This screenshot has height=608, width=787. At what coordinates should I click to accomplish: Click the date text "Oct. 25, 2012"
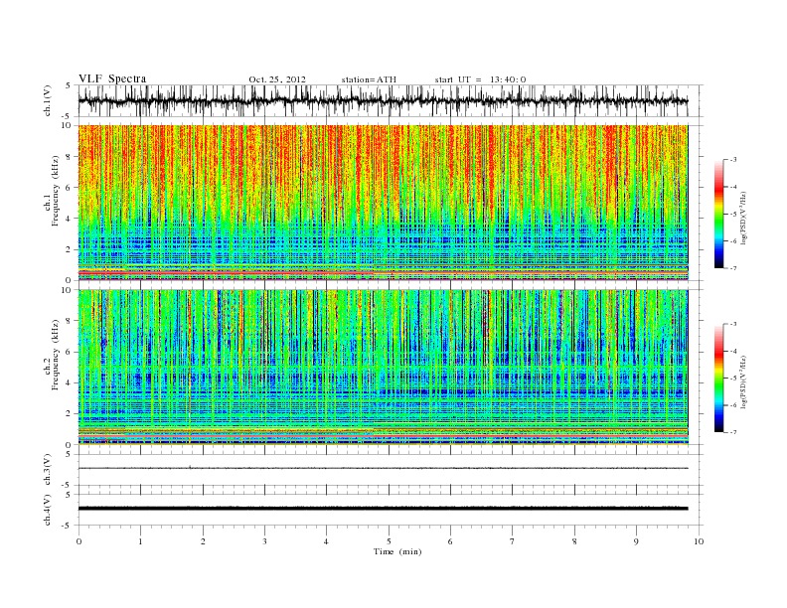277,79
